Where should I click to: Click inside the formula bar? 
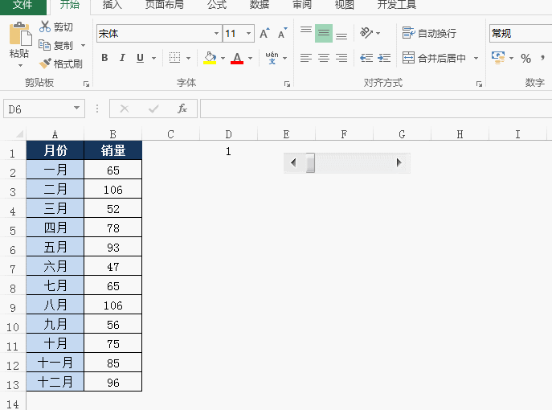click(x=376, y=109)
